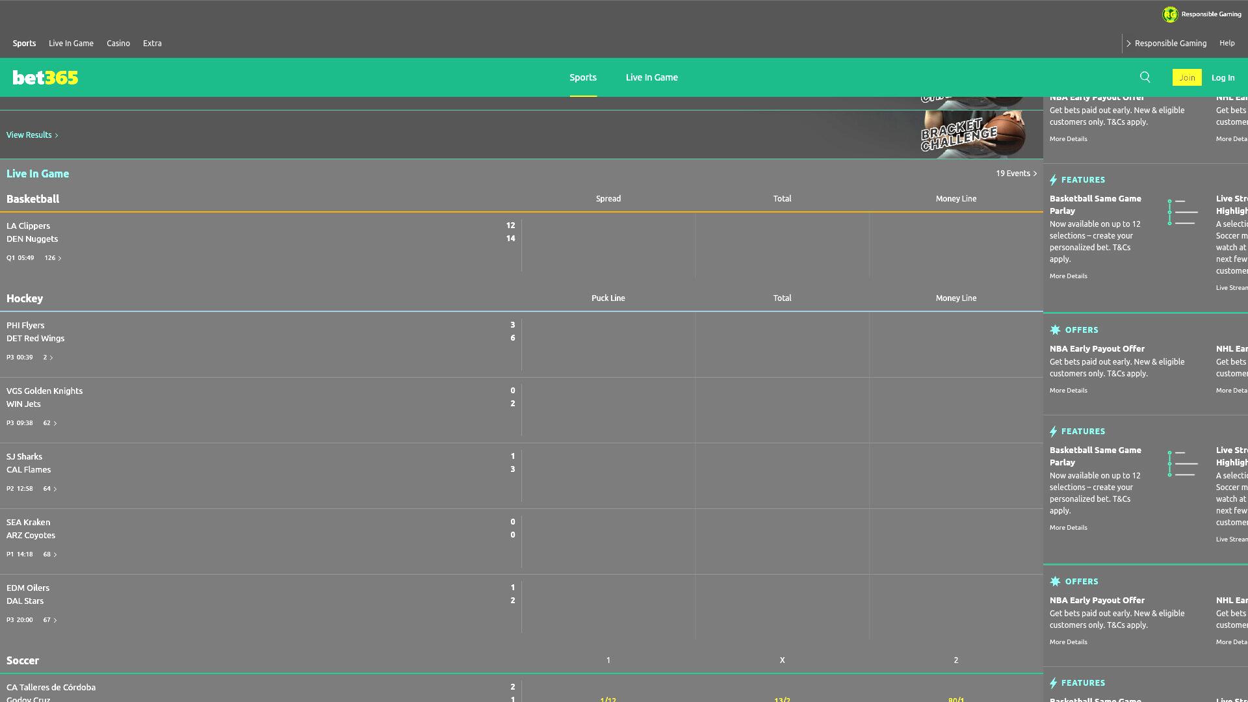Screen dimensions: 1248x702
Task: Click the Puck Line column header
Action: pos(608,298)
